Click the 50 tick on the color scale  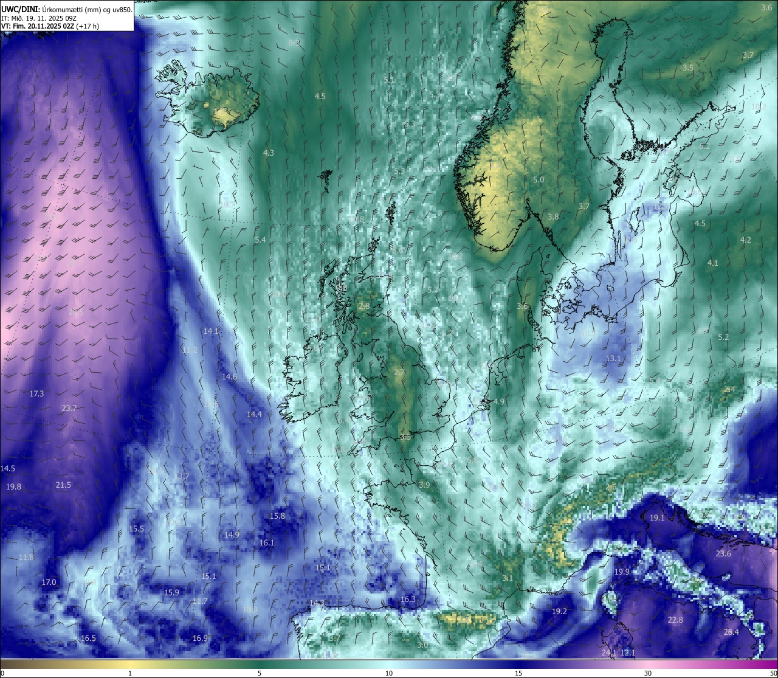click(773, 673)
